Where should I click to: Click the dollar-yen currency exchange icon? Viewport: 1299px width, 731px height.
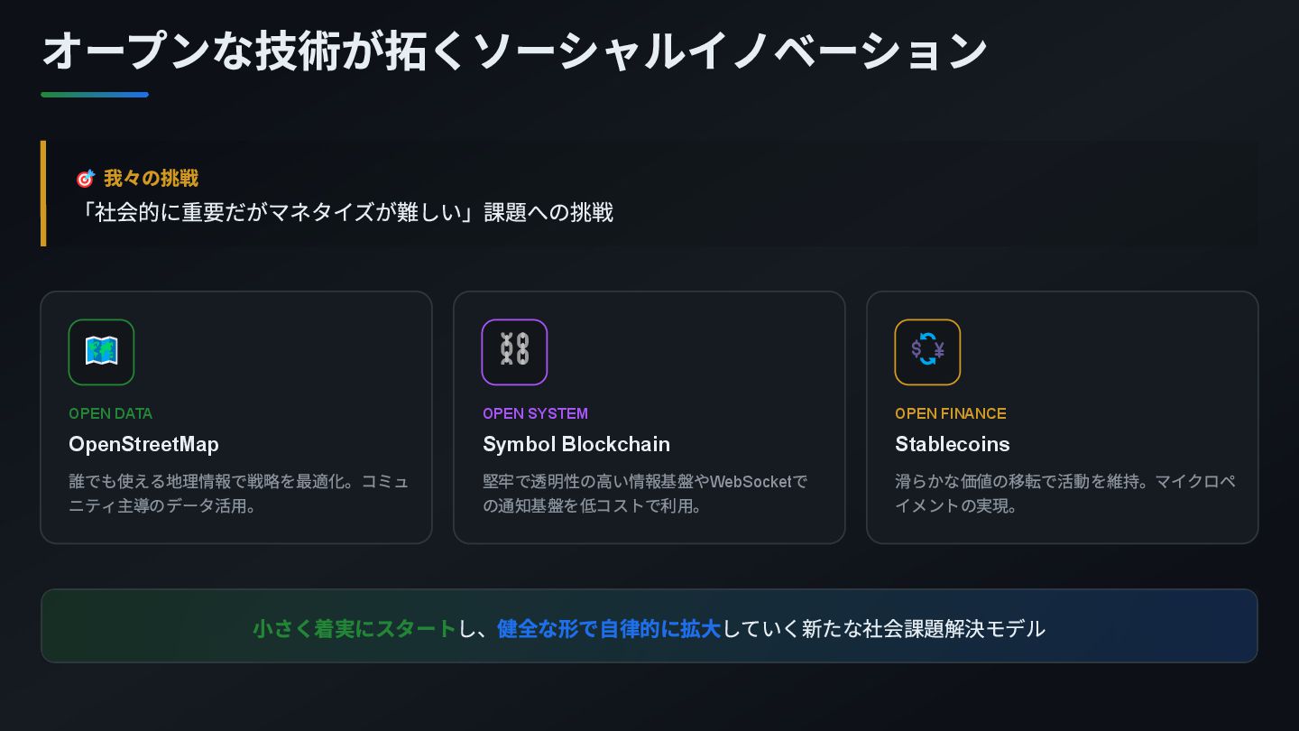tap(927, 352)
